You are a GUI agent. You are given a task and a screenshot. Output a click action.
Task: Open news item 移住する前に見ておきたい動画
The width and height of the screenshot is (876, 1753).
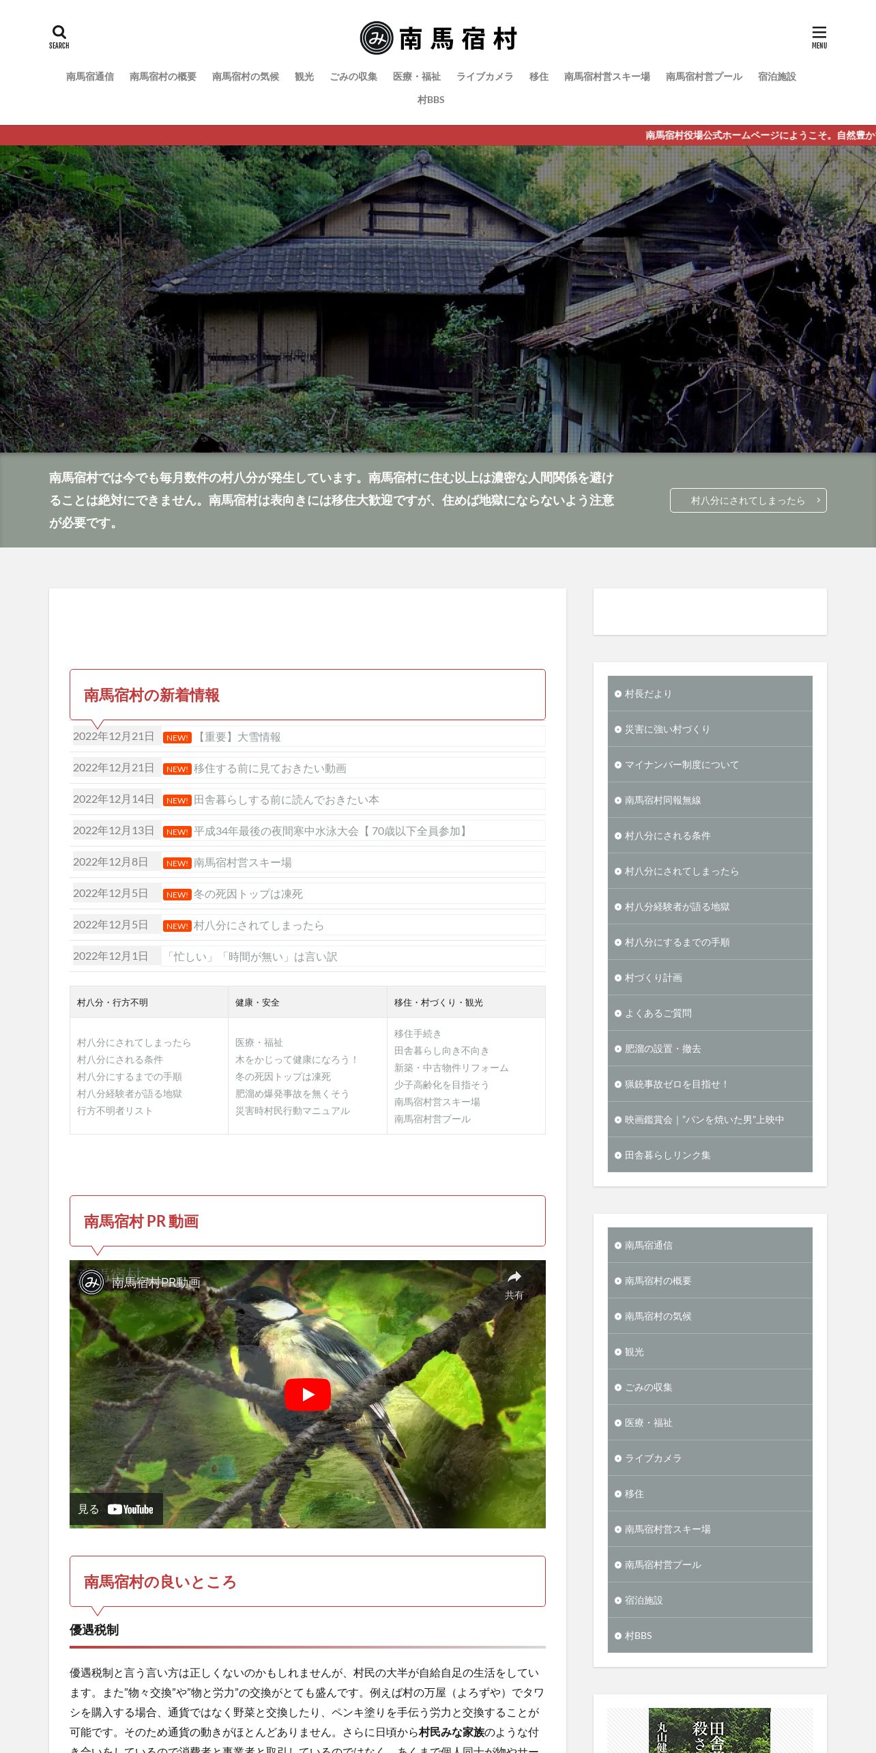[269, 768]
